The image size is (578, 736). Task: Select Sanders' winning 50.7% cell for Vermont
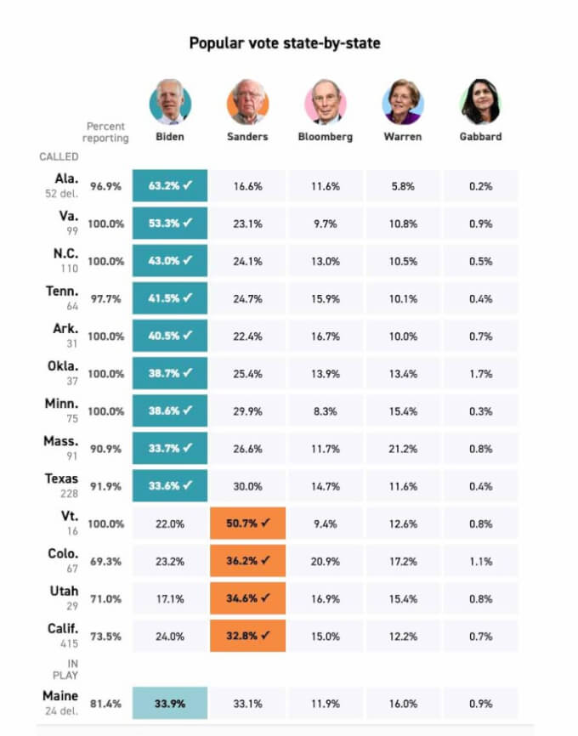tap(247, 524)
